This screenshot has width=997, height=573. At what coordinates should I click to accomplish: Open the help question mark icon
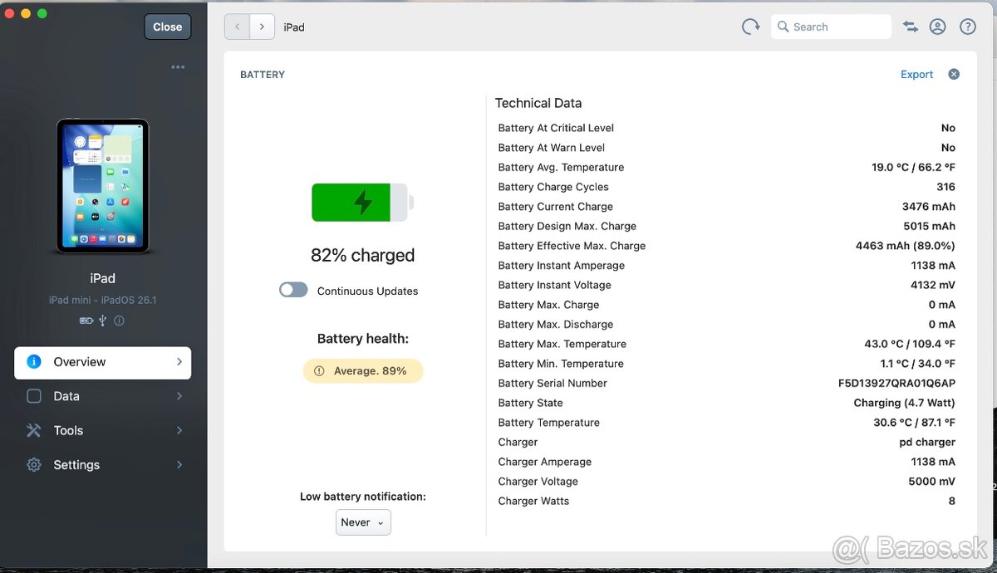pyautogui.click(x=968, y=27)
